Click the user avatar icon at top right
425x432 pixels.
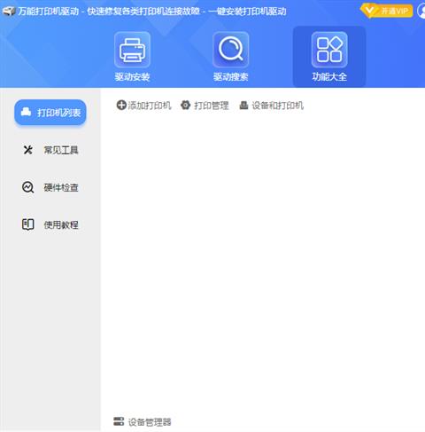[421, 12]
